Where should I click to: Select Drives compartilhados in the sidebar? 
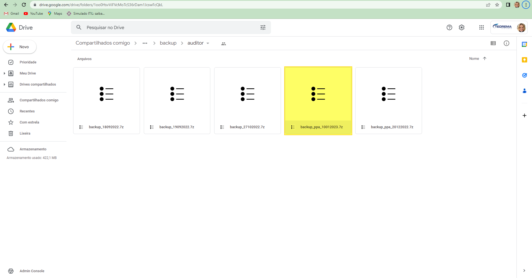click(38, 84)
